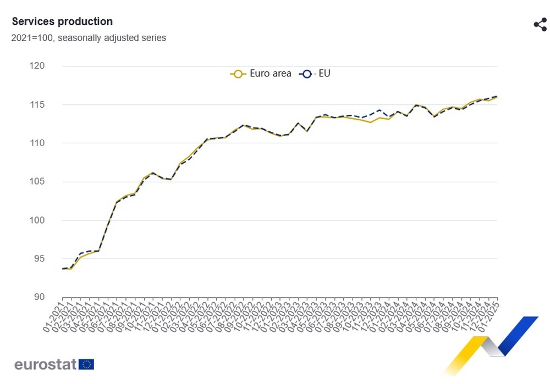Click the first data point of the line

tap(63, 269)
